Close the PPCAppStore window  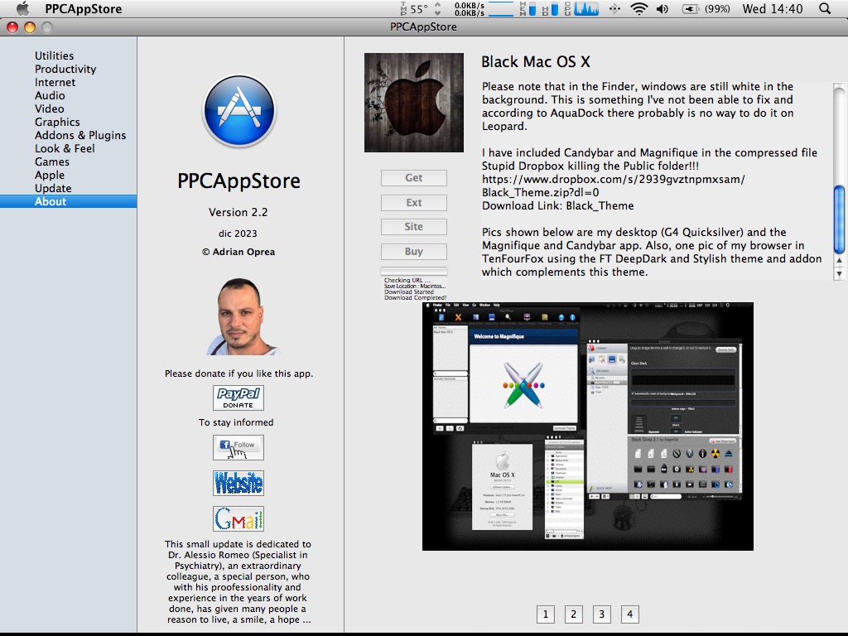12,27
